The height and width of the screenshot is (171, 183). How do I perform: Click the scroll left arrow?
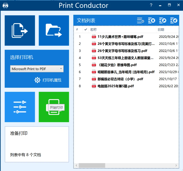coord(76,165)
